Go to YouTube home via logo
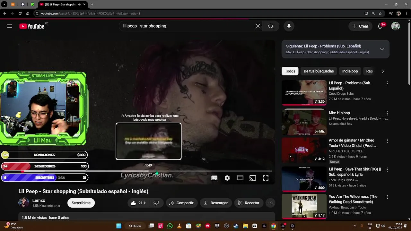Image resolution: width=411 pixels, height=231 pixels. (31, 26)
